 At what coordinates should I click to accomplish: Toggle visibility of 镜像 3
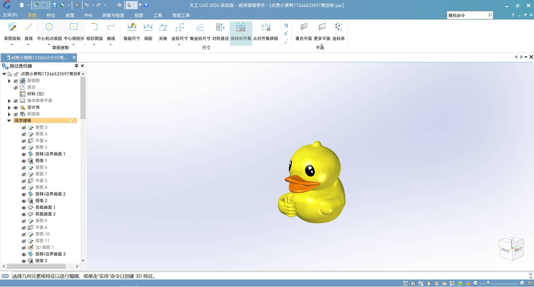[x=24, y=261]
